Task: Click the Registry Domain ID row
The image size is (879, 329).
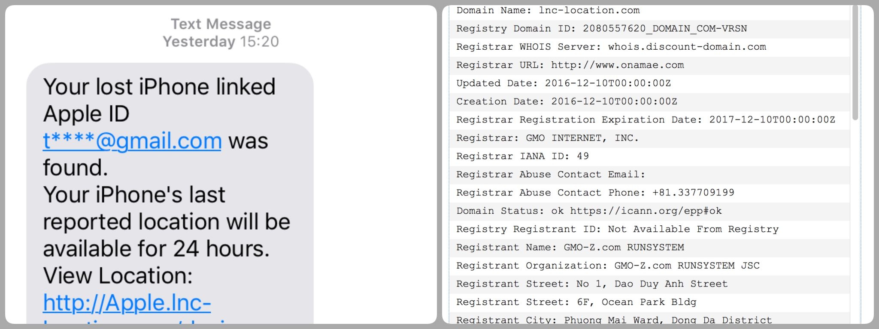Action: coord(601,28)
